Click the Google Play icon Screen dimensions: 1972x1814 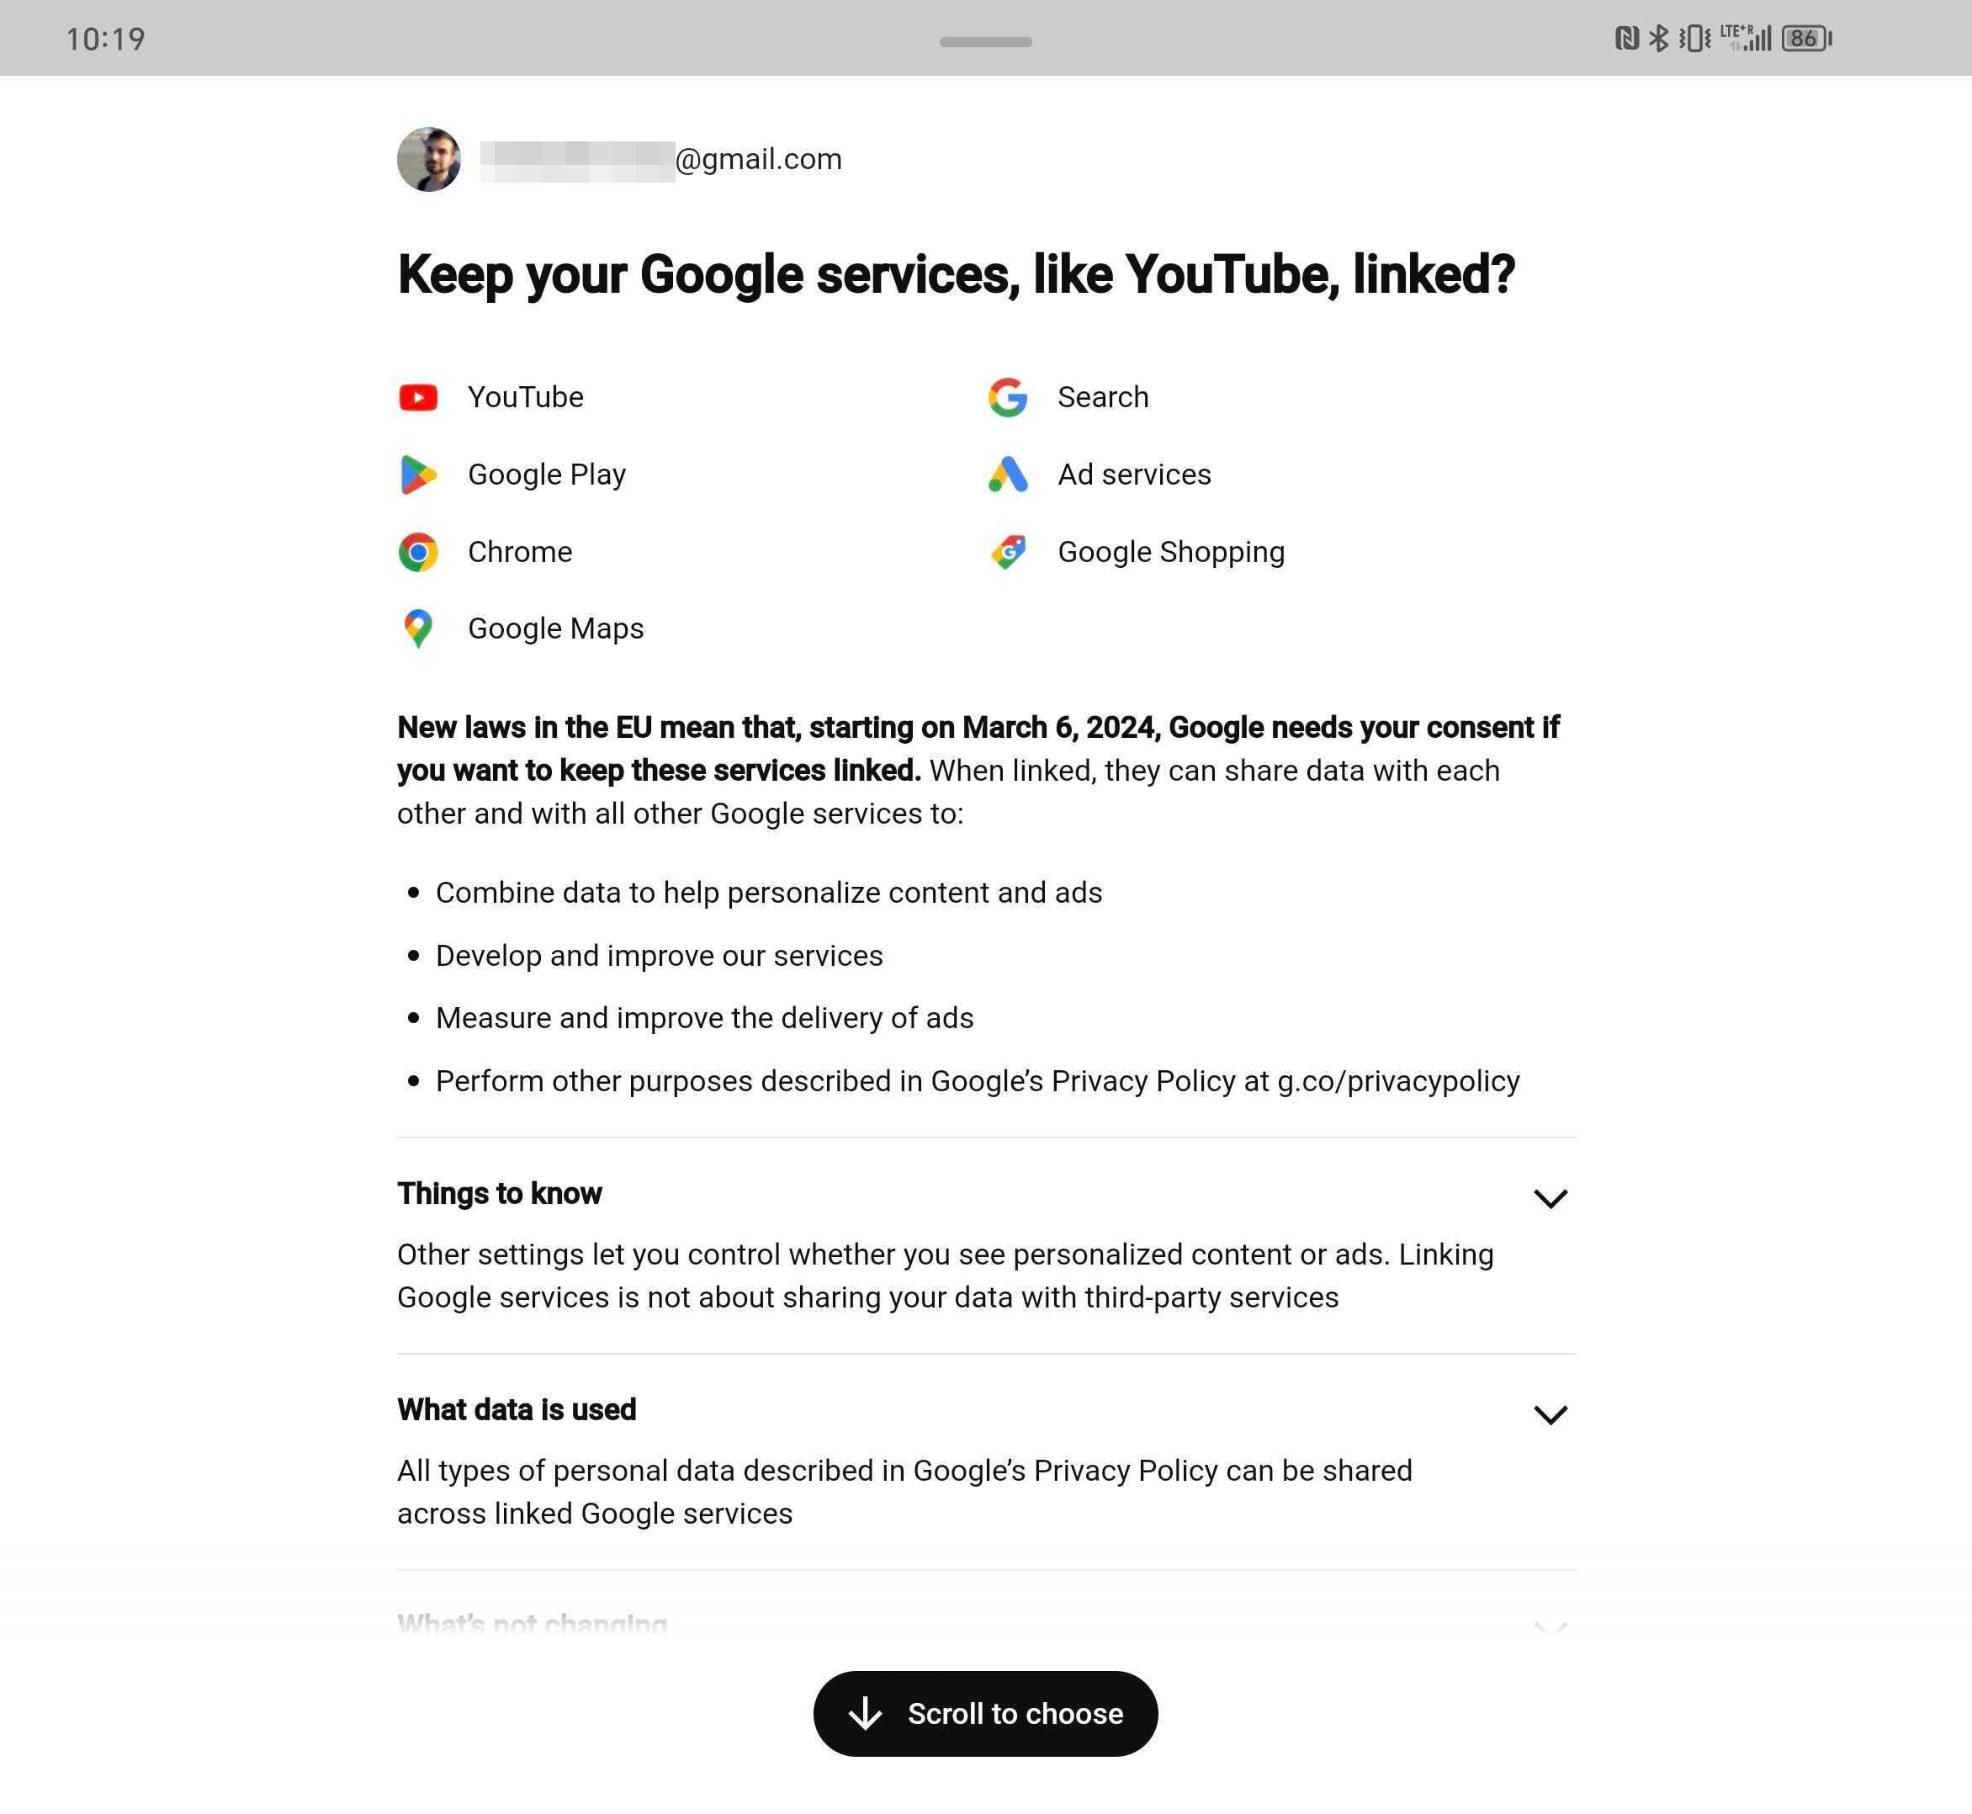click(418, 475)
